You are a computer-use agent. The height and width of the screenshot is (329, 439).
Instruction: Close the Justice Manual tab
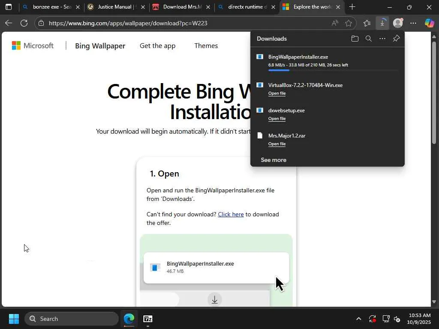[x=143, y=7]
